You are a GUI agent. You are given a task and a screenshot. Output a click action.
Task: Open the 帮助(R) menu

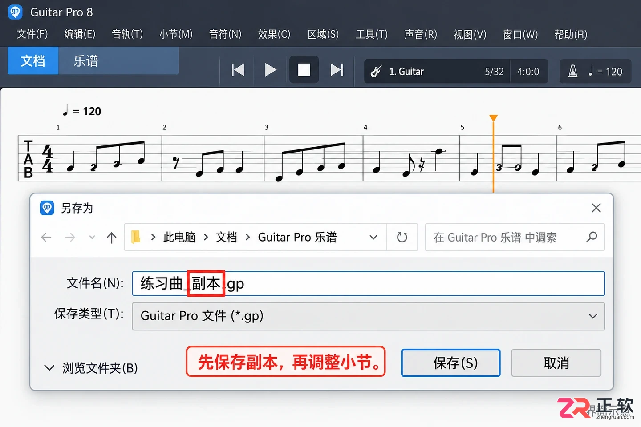[571, 34]
